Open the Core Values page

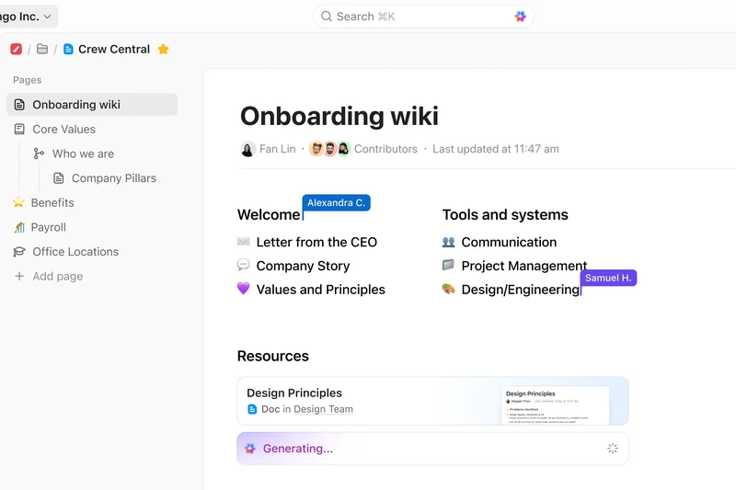click(63, 130)
